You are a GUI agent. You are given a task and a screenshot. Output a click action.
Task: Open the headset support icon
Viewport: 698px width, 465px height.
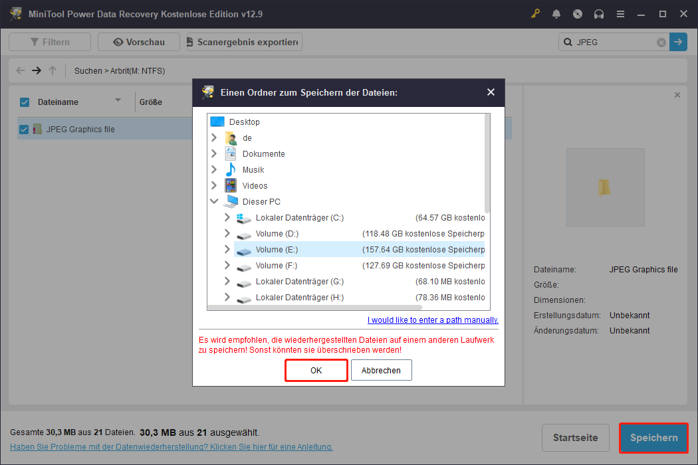[599, 14]
